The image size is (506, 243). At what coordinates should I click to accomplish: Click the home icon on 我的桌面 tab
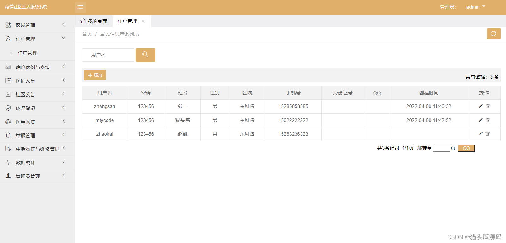tap(83, 21)
